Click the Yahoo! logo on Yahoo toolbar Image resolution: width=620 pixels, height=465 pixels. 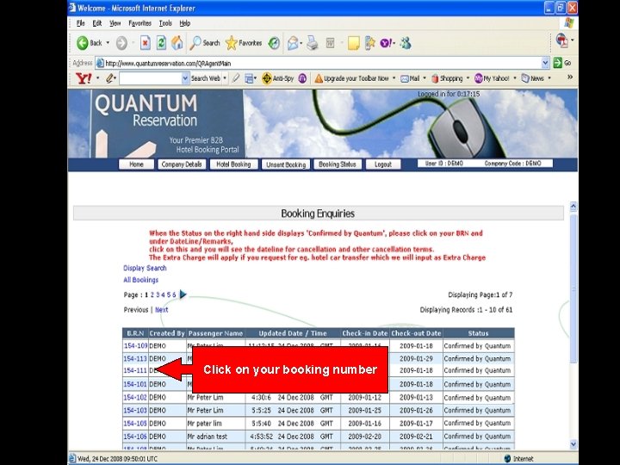click(84, 78)
